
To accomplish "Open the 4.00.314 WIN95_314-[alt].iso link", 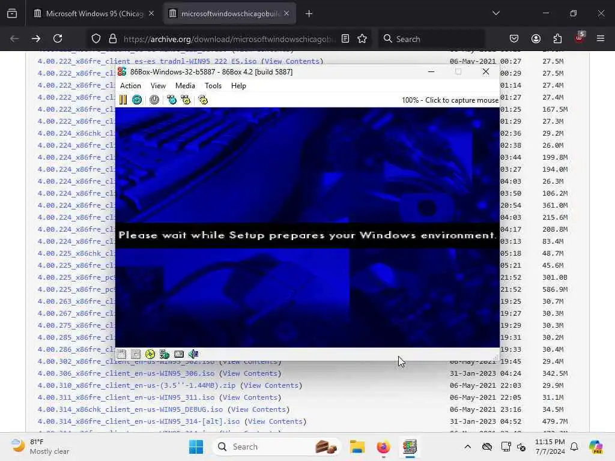I will click(139, 421).
